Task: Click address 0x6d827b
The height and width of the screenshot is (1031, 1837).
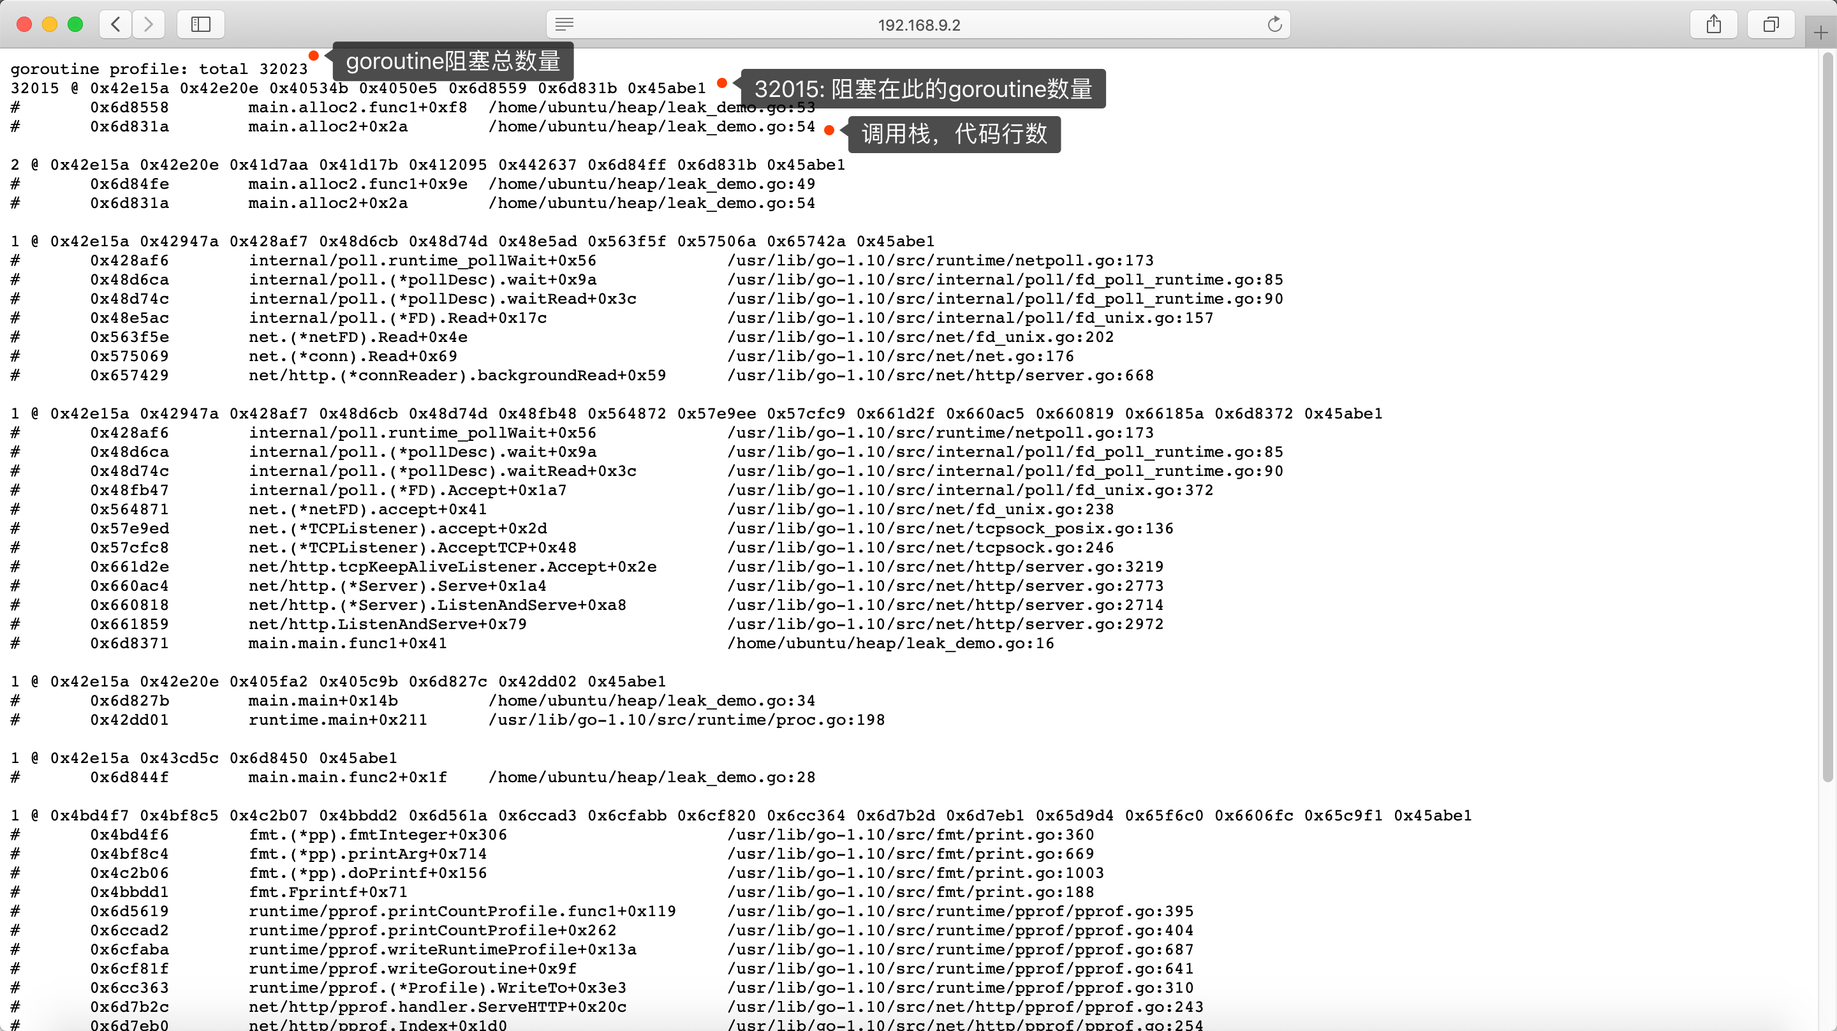Action: pos(129,701)
